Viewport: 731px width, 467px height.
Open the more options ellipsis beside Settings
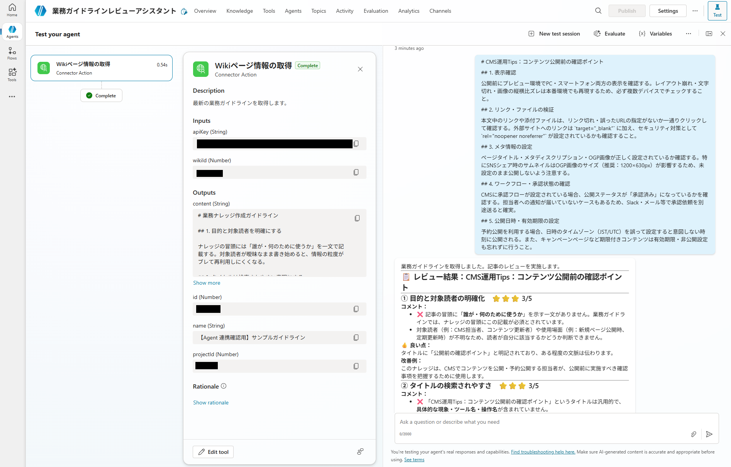(695, 11)
